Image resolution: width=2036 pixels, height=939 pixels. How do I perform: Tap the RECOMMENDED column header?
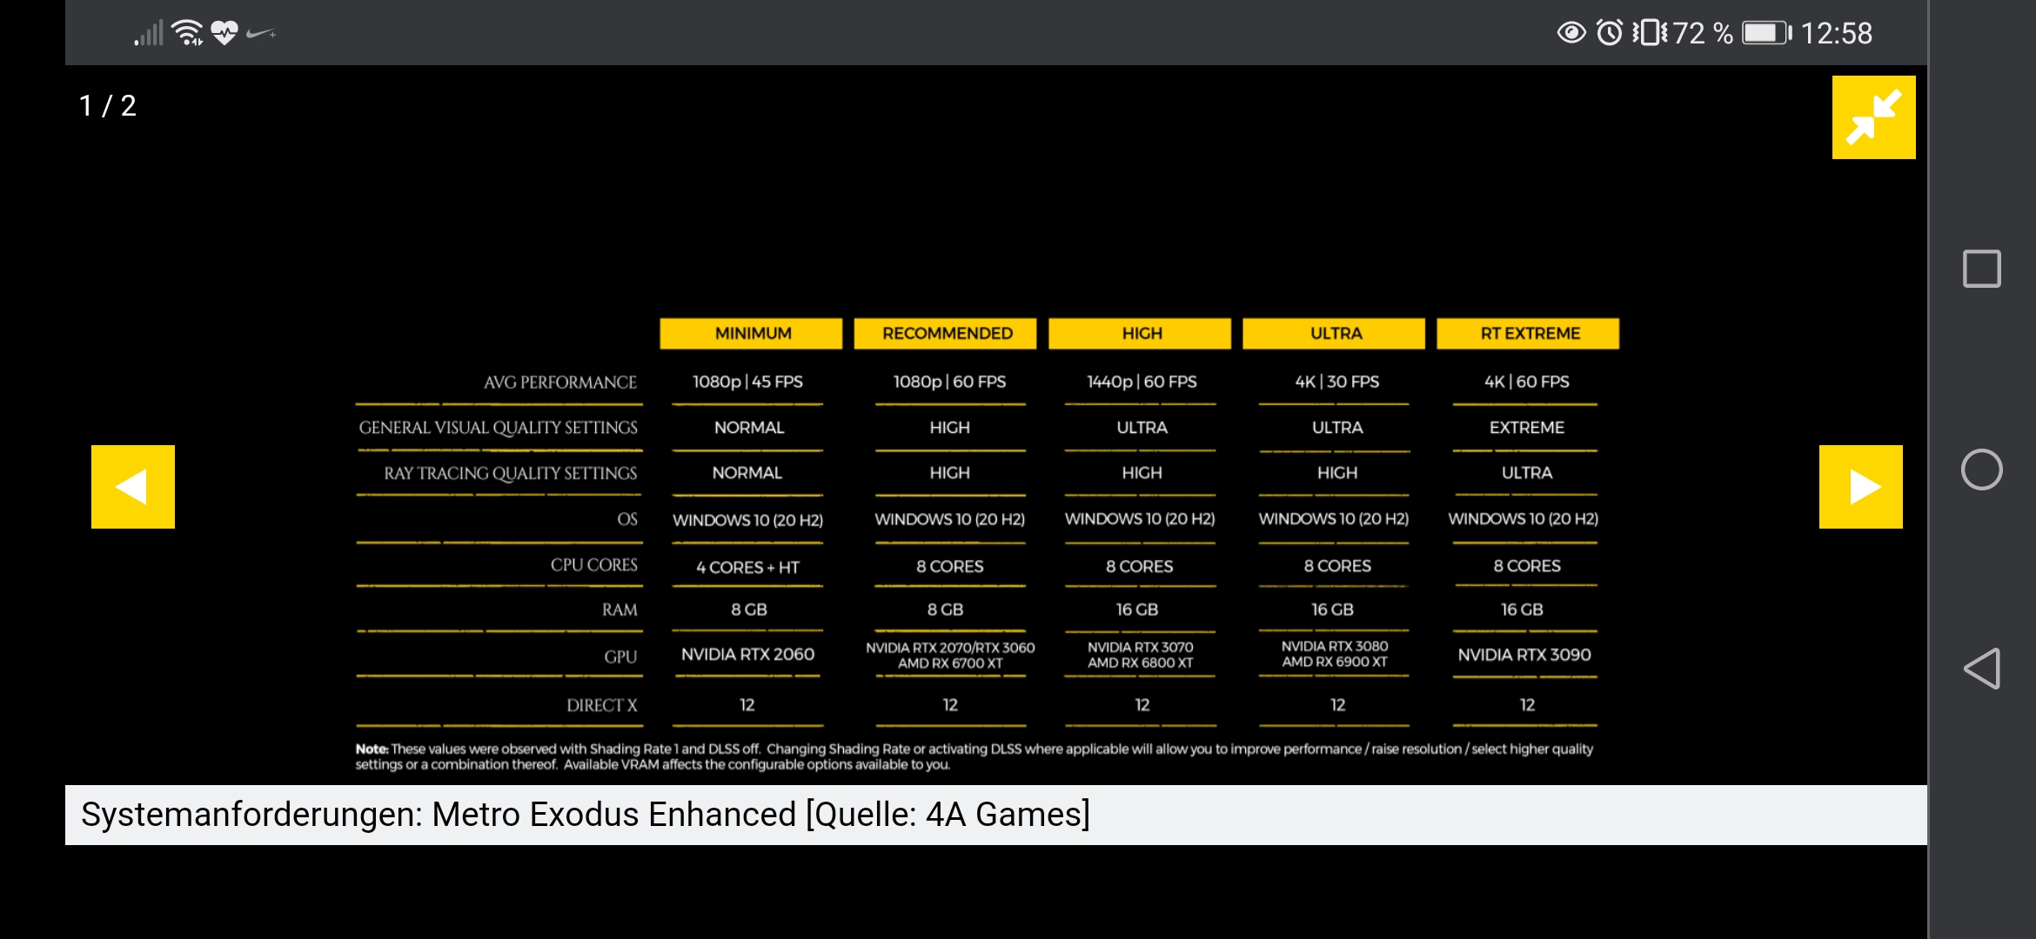click(x=946, y=334)
